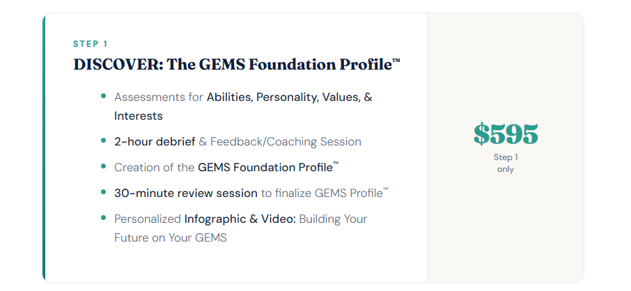Image resolution: width=631 pixels, height=291 pixels.
Task: Click the bold "2-hour debrief" text
Action: pos(155,141)
